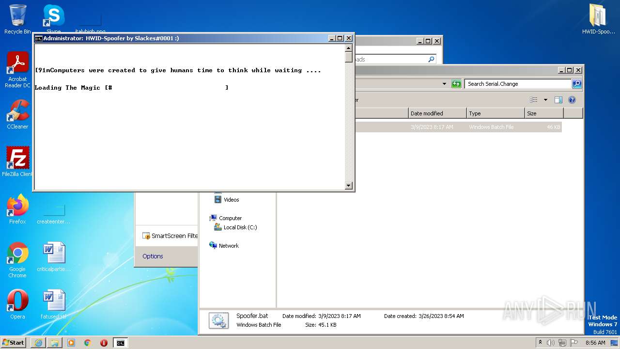This screenshot has height=349, width=620.
Task: Open the volume speaker tray icon
Action: 551,343
